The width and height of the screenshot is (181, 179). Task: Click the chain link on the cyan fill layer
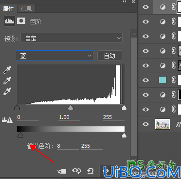tap(174, 80)
